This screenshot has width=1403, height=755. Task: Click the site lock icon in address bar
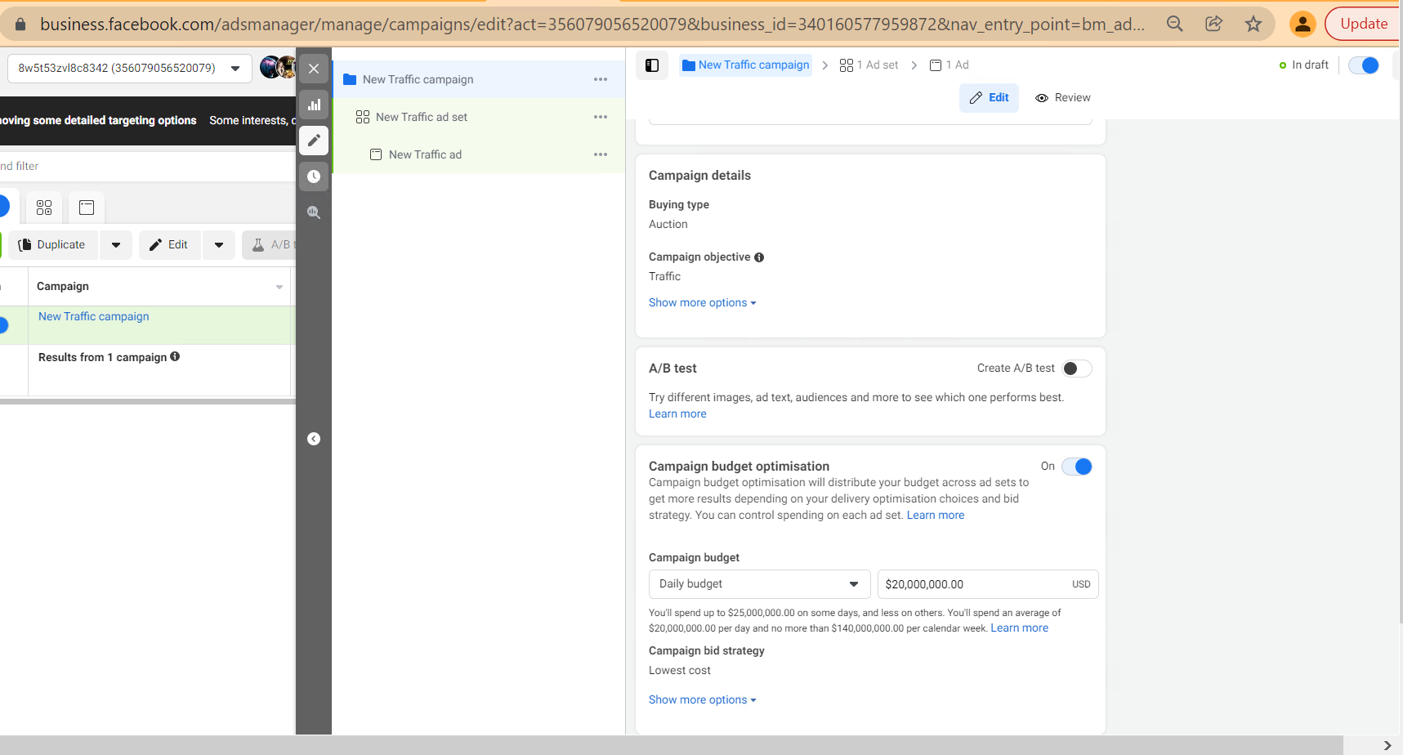20,25
